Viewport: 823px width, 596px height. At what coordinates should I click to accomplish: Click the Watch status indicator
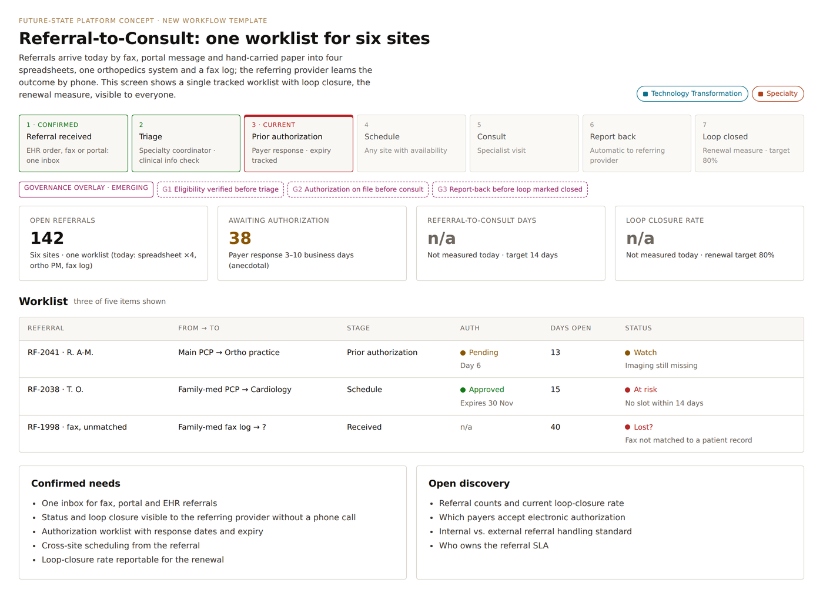coord(641,353)
